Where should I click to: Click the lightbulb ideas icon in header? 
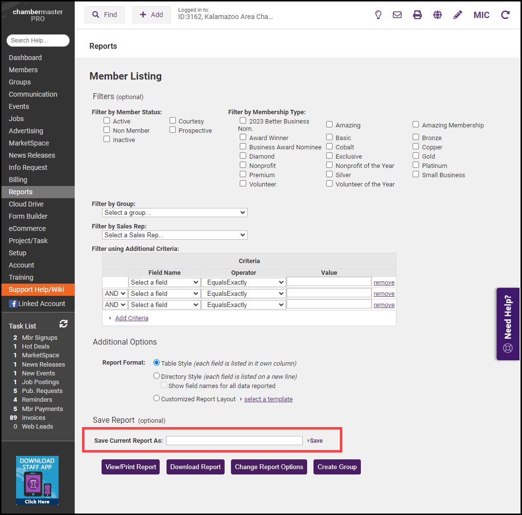[378, 15]
